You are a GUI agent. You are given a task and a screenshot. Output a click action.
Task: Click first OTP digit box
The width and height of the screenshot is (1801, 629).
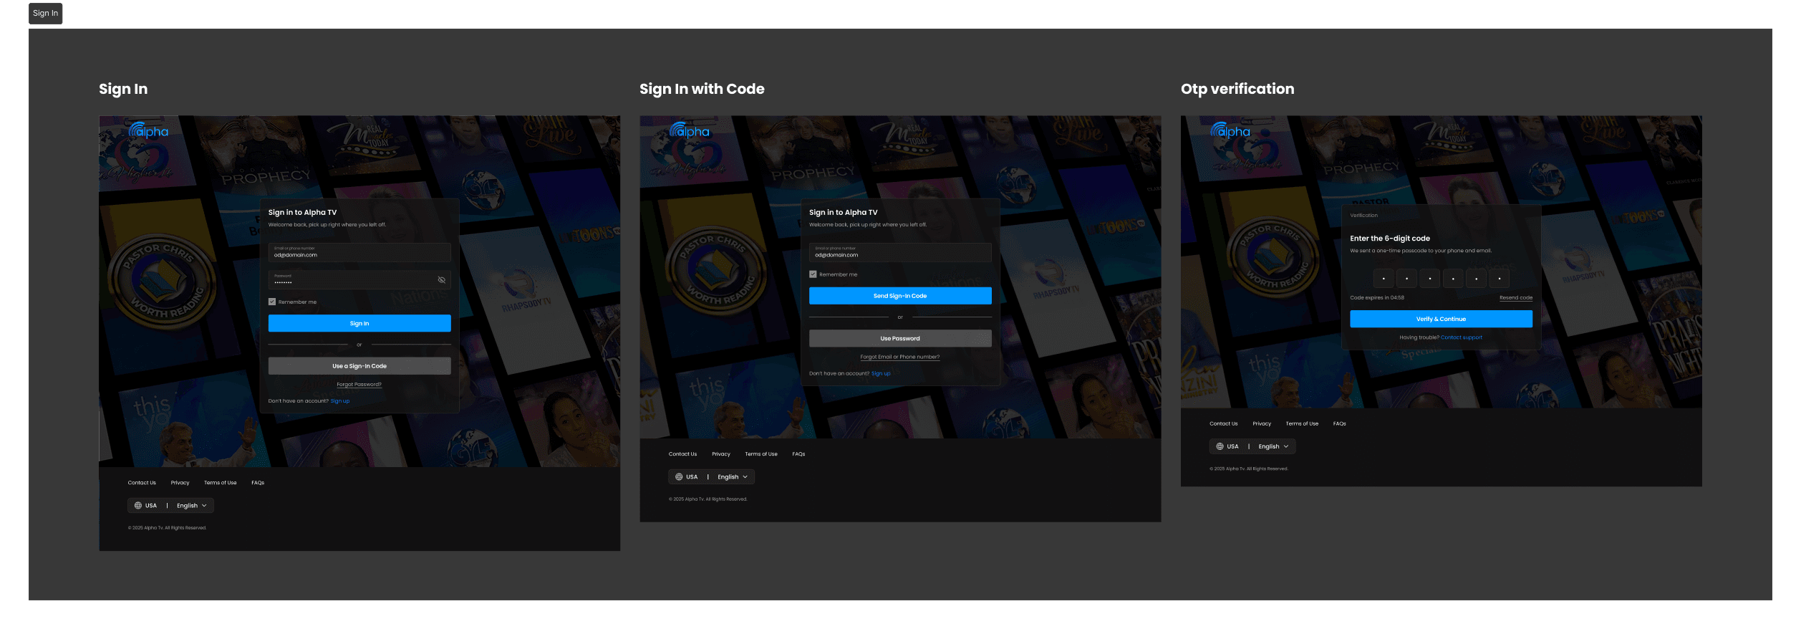click(x=1384, y=279)
